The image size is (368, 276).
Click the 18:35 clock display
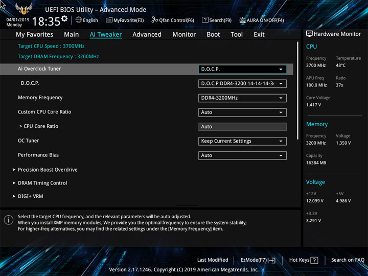click(46, 21)
